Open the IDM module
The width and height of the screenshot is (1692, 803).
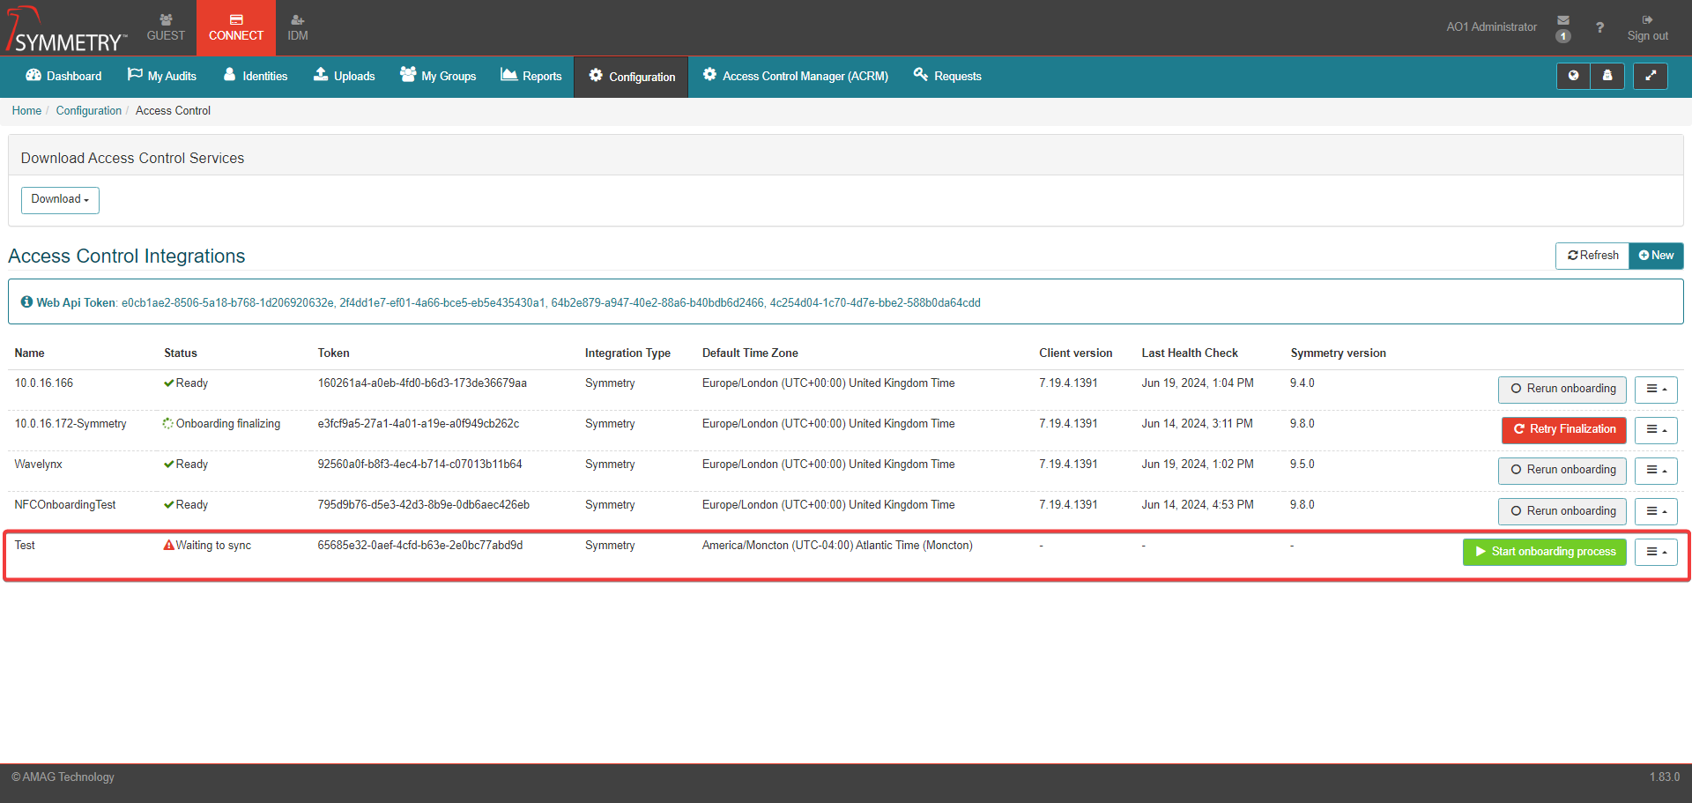tap(298, 28)
